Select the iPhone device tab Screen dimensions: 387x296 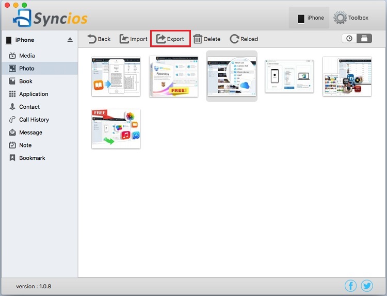[309, 18]
